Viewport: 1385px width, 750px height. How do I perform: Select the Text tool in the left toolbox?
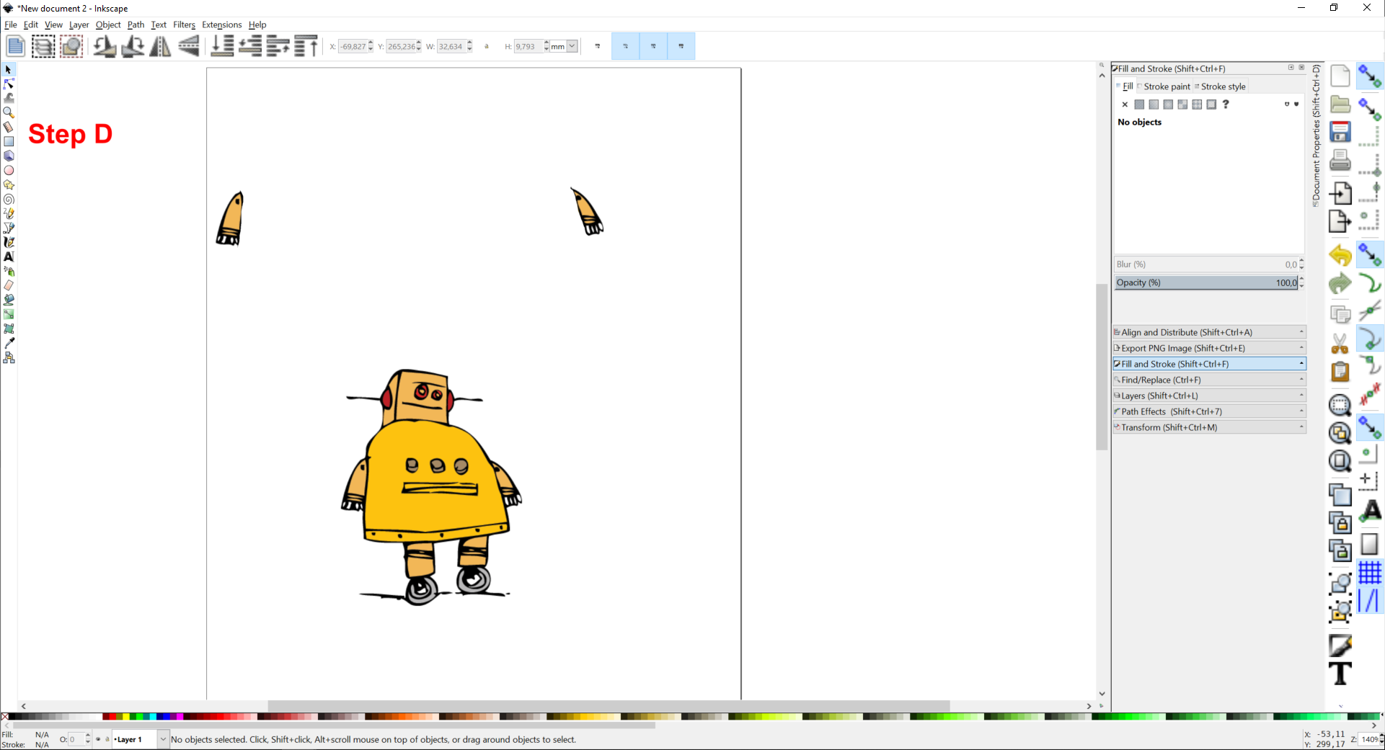9,257
